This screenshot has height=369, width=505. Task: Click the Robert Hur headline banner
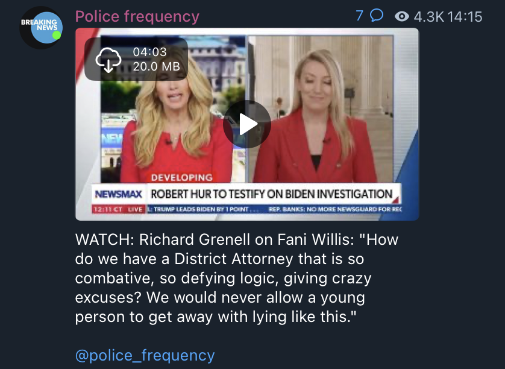click(271, 194)
